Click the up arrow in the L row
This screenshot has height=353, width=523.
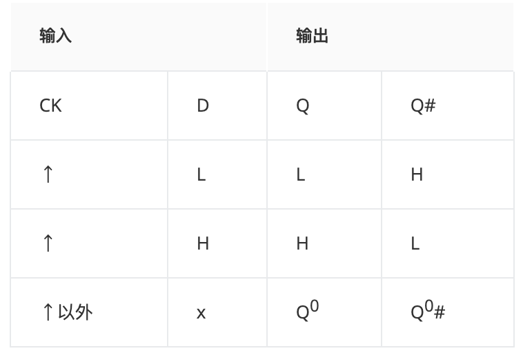click(x=48, y=174)
